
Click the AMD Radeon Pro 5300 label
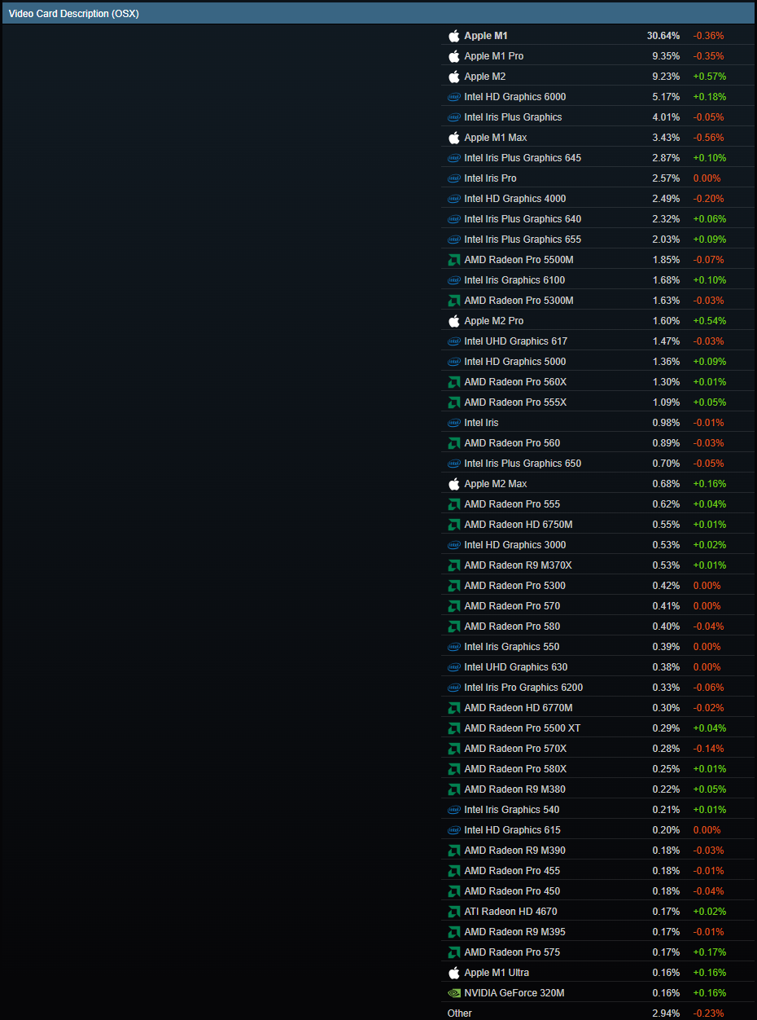pyautogui.click(x=514, y=586)
